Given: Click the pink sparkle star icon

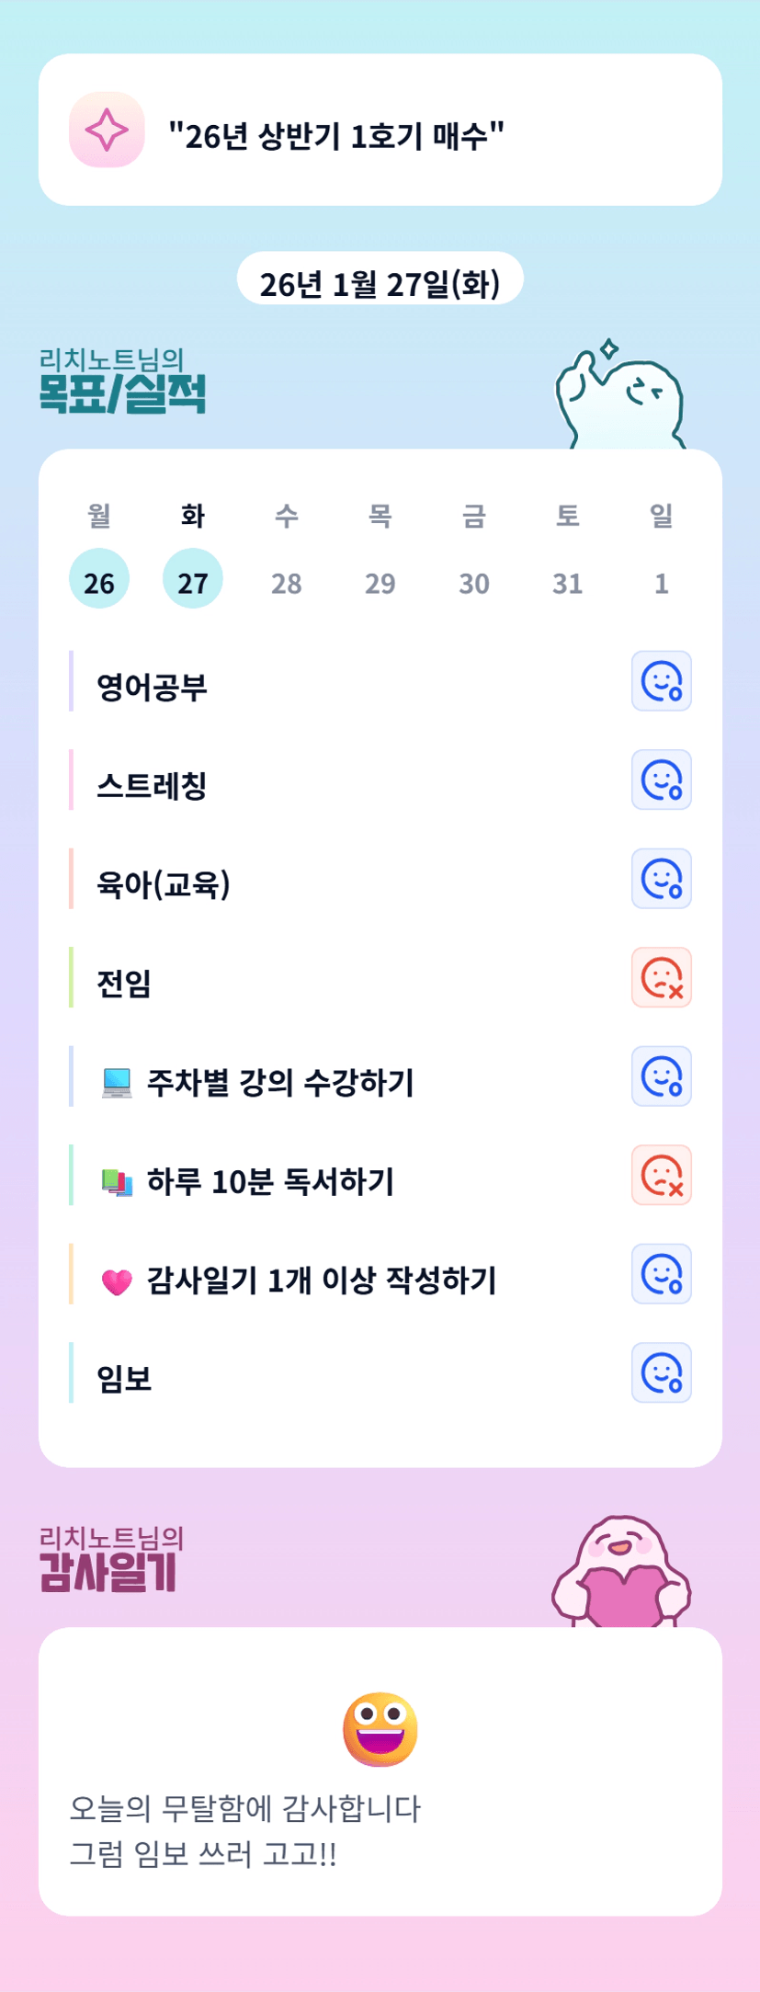Looking at the screenshot, I should [x=107, y=130].
